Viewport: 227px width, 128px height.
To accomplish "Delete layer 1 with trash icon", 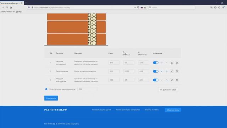I will 177,63.
